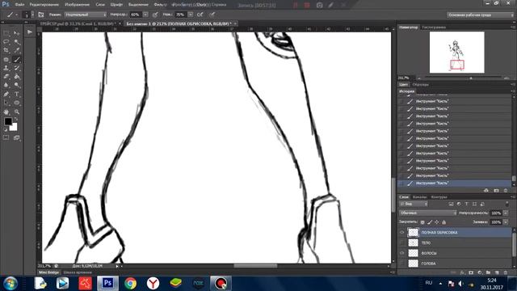The height and width of the screenshot is (291, 517).
Task: Select the Ellipse shape tool
Action: pyautogui.click(x=16, y=103)
